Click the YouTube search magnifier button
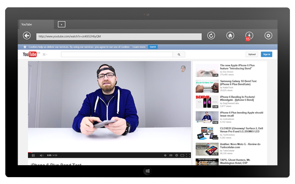Image resolution: width=295 pixels, height=184 pixels. pyautogui.click(x=179, y=54)
